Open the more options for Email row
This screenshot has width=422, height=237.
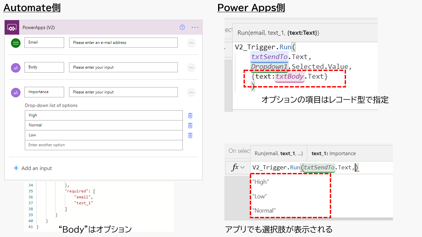(191, 43)
